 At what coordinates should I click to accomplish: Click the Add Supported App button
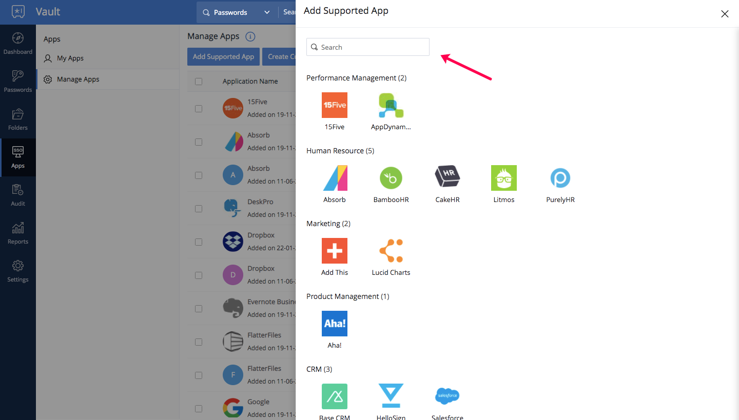tap(223, 56)
